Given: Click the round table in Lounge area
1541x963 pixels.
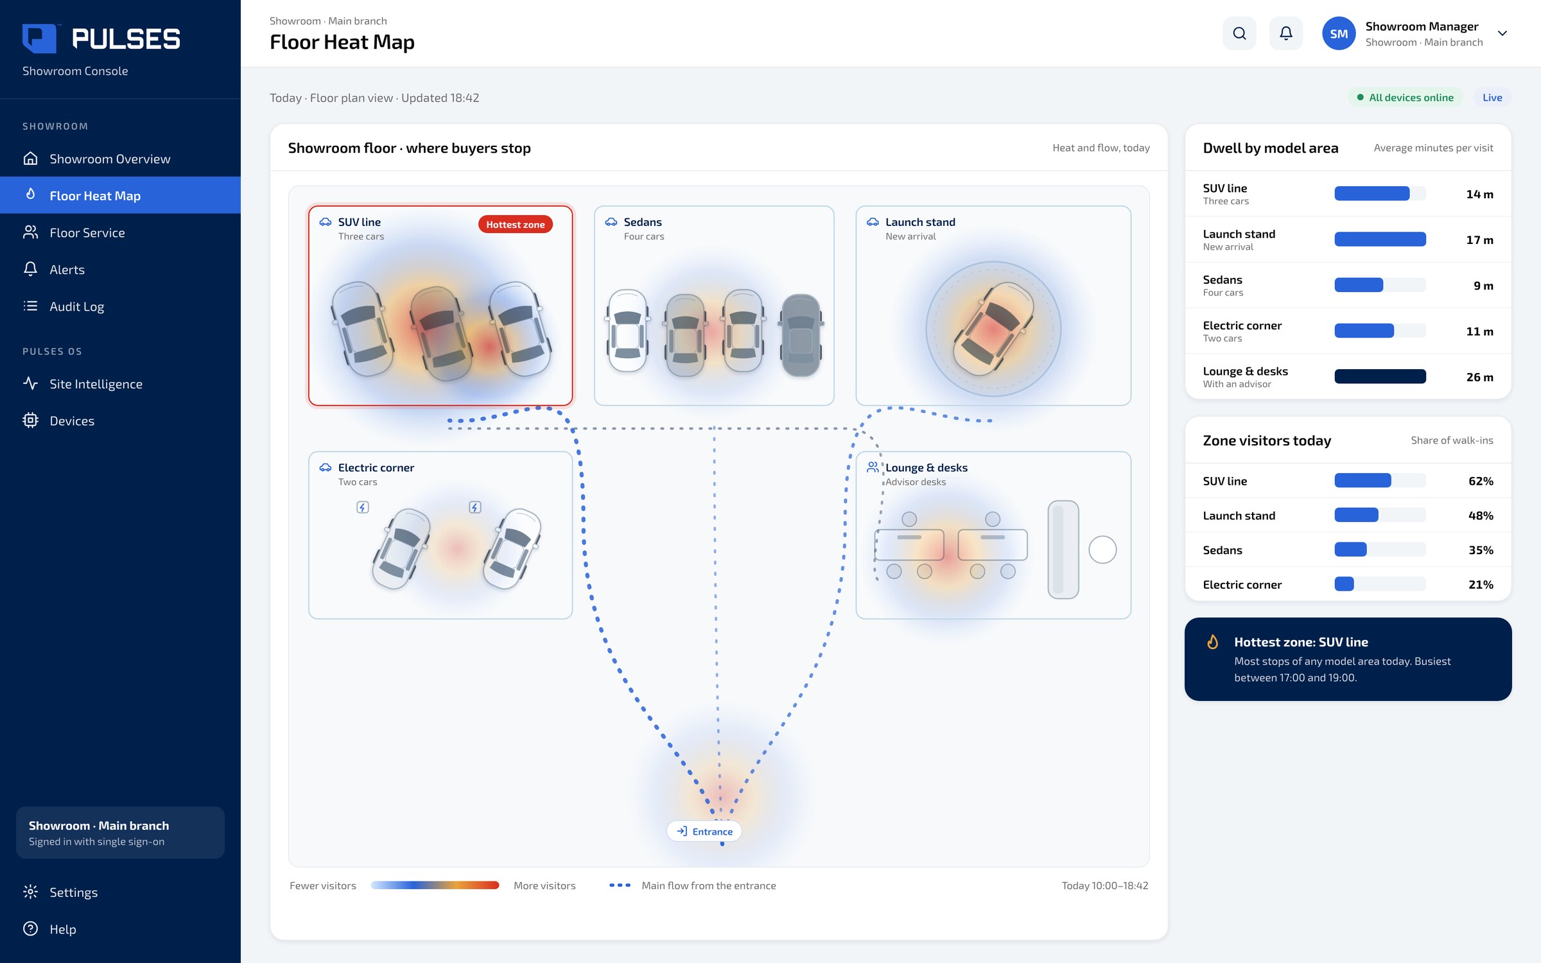Looking at the screenshot, I should click(x=1102, y=550).
